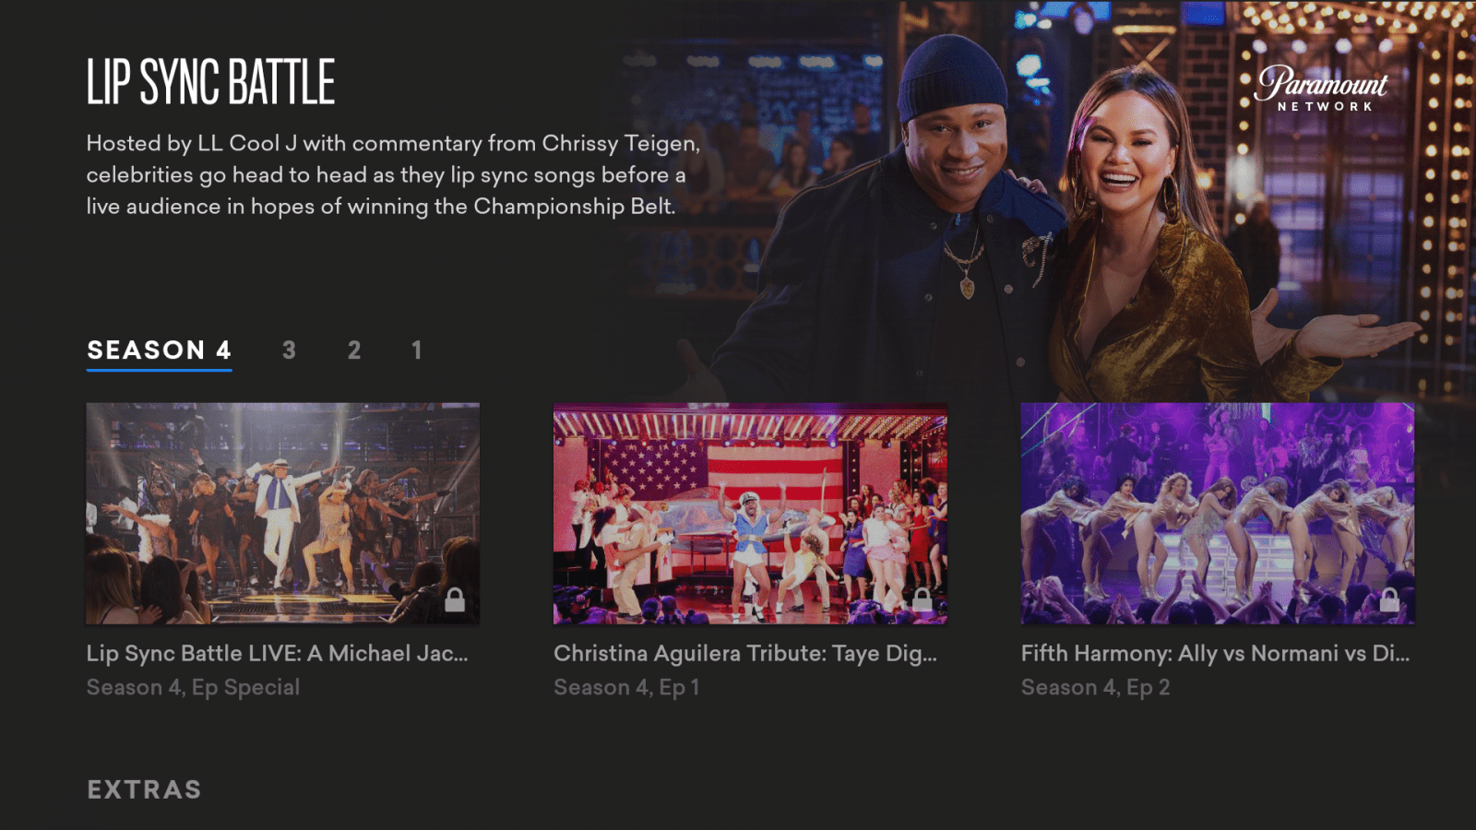
Task: Click 'Fifth Harmony: Ally vs Normani vs Di...' title
Action: tap(1216, 654)
